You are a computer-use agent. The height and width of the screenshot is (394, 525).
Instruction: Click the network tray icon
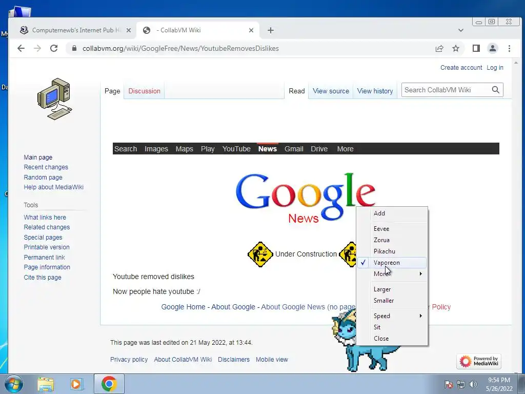461,384
